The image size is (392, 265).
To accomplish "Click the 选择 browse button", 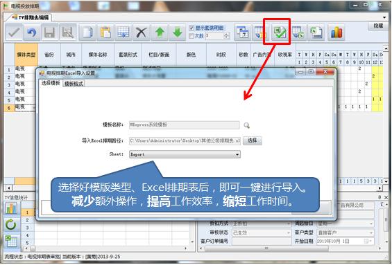I will 253,140.
